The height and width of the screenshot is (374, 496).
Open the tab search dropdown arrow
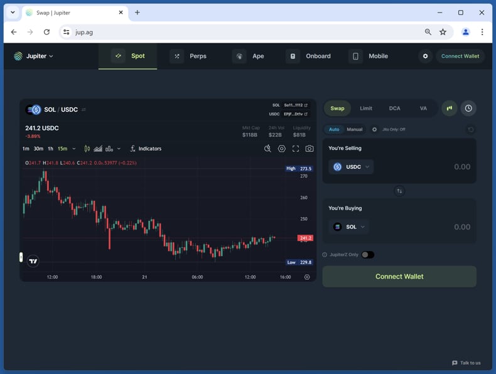[13, 13]
